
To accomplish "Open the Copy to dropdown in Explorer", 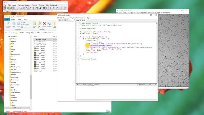I will (x=39, y=25).
